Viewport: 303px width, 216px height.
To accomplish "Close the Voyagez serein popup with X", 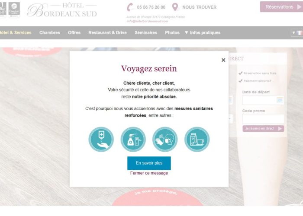I will pyautogui.click(x=223, y=60).
